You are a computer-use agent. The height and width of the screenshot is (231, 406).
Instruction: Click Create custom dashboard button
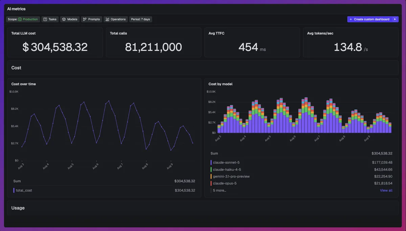click(x=373, y=19)
